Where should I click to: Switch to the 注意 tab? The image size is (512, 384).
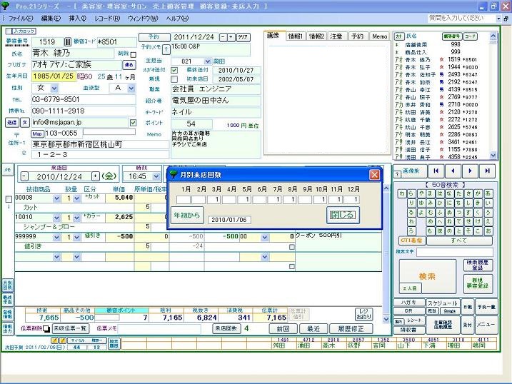[336, 36]
